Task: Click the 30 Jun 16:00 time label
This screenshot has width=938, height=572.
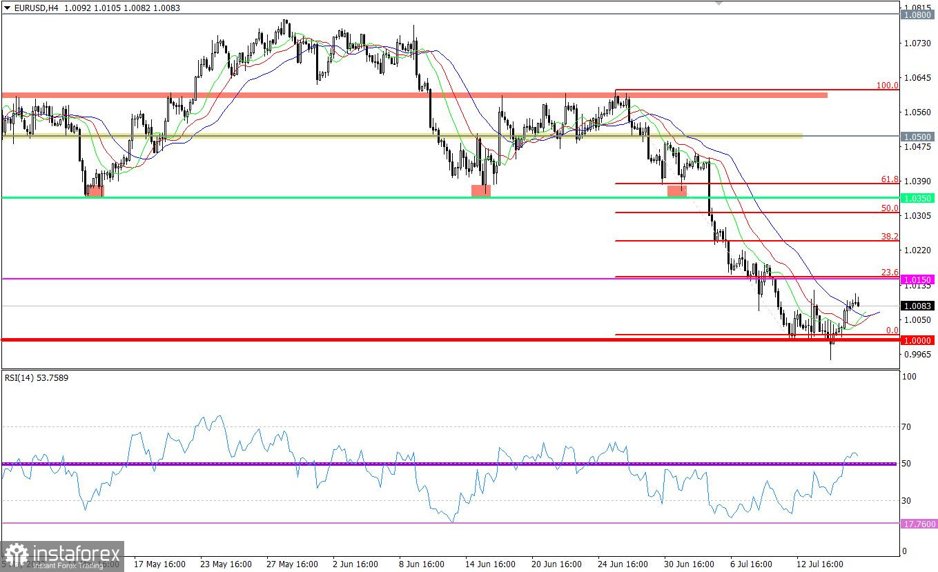Action: 690,564
